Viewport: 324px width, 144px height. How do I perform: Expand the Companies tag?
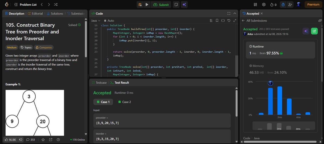tap(43, 48)
